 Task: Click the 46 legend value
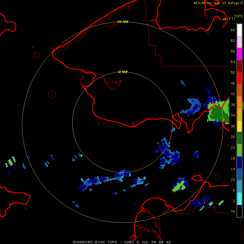click(x=233, y=84)
